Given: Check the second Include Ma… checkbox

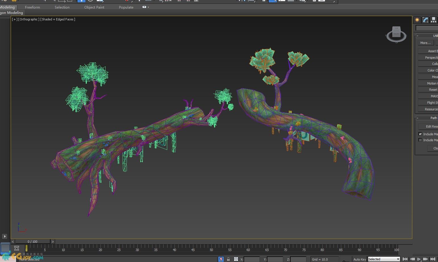Looking at the screenshot, I should pyautogui.click(x=420, y=140).
